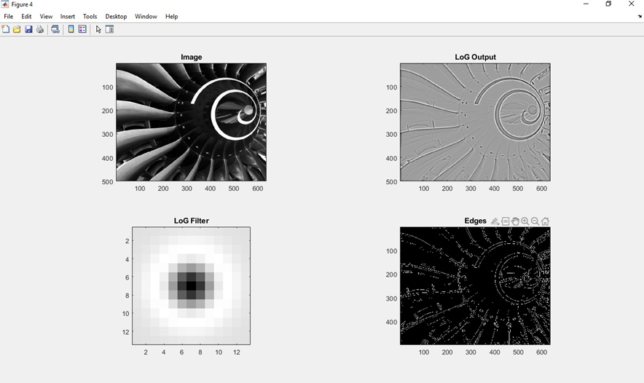
Task: Restore view with the home icon
Action: pos(545,221)
